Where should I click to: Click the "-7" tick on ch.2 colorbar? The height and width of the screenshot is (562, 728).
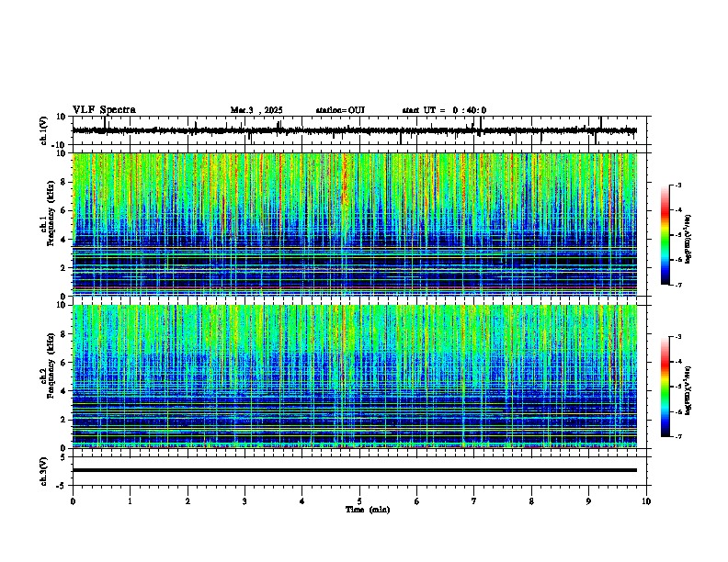click(x=678, y=436)
